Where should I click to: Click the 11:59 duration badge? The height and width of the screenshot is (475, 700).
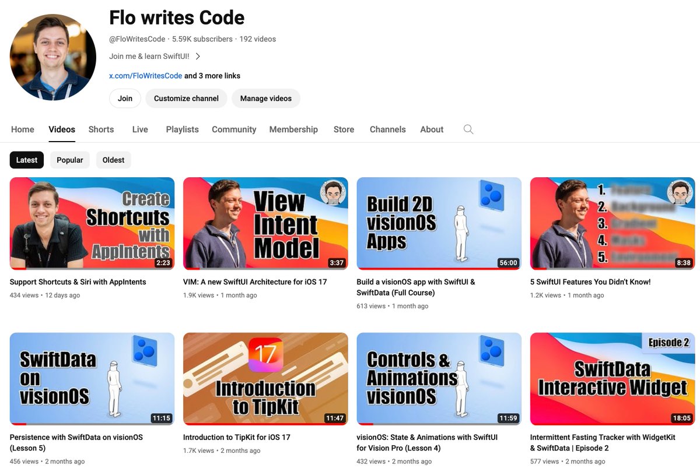point(508,418)
